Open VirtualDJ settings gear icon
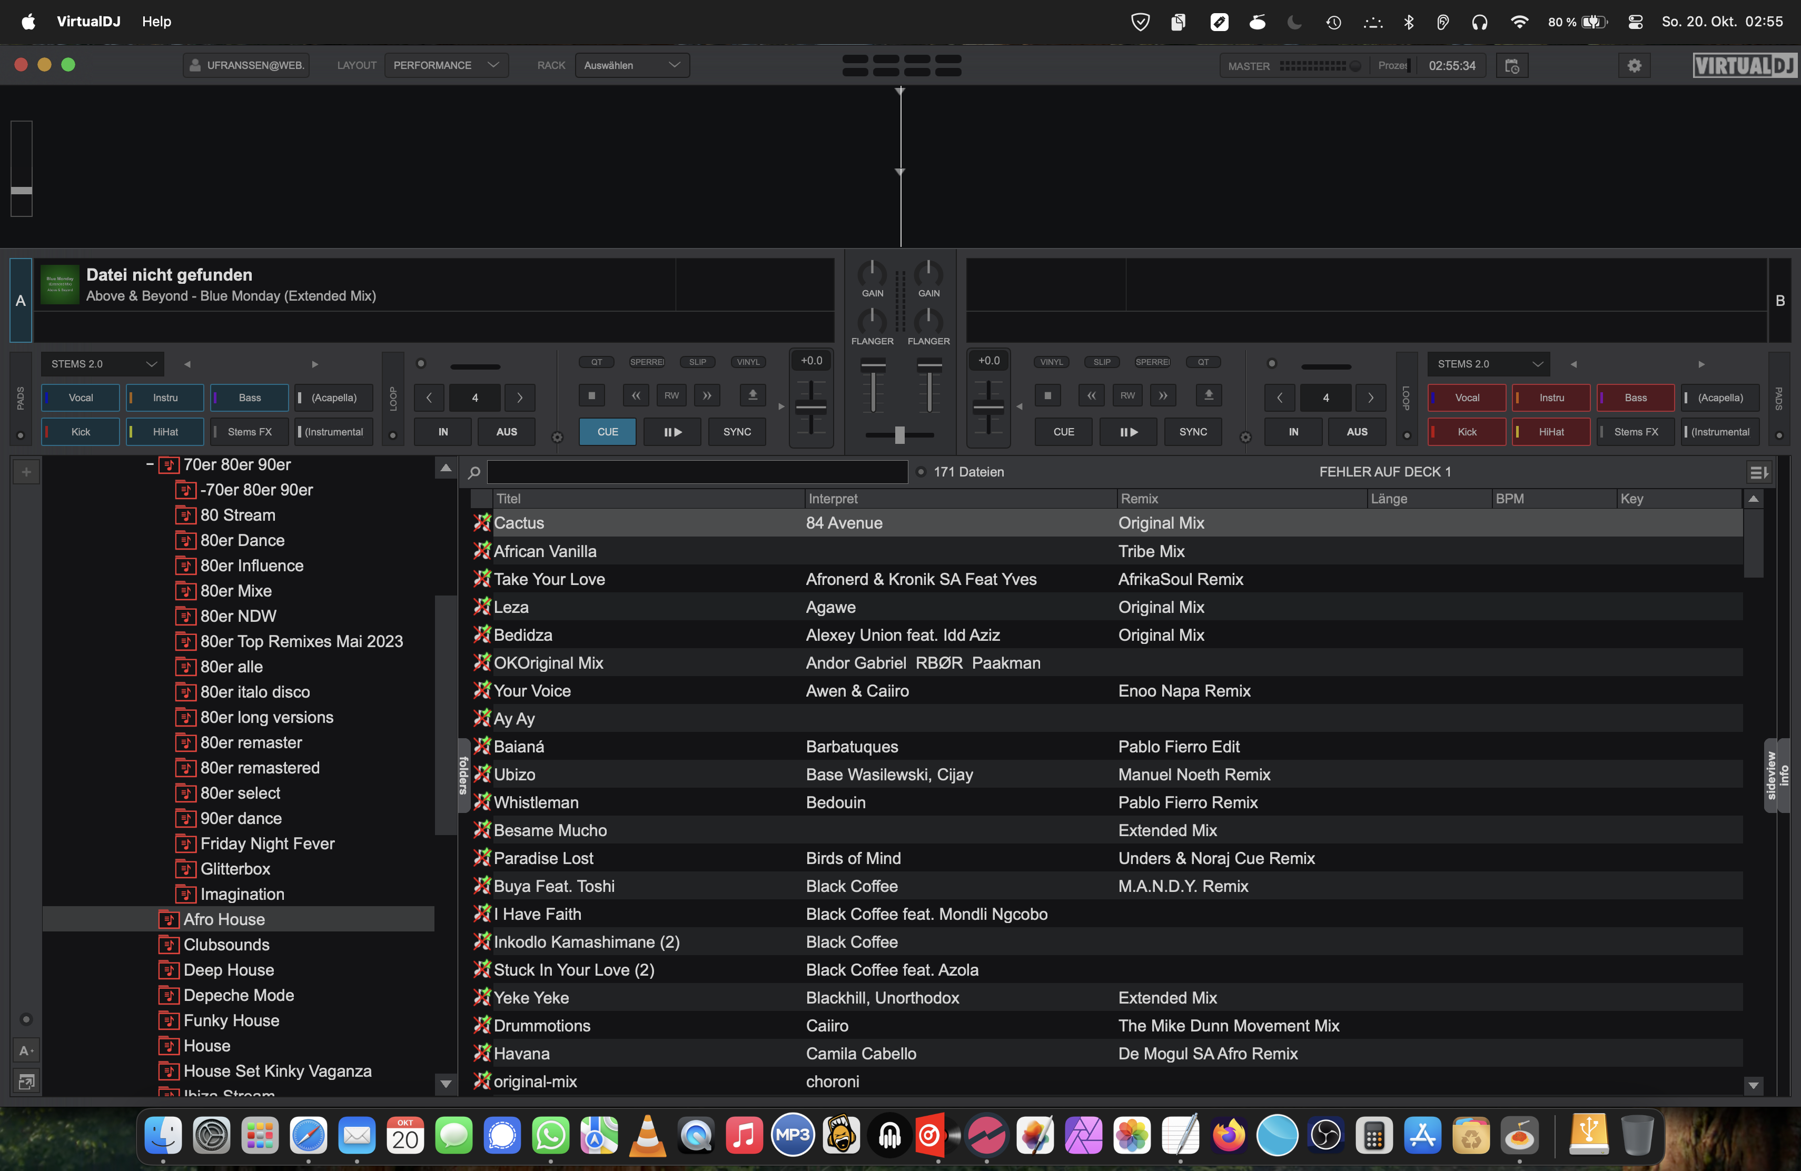Image resolution: width=1801 pixels, height=1171 pixels. pyautogui.click(x=1634, y=66)
